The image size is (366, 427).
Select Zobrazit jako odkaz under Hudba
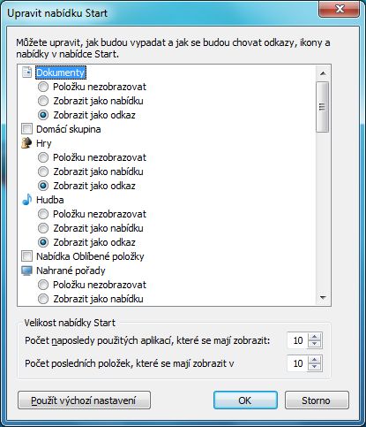click(43, 242)
